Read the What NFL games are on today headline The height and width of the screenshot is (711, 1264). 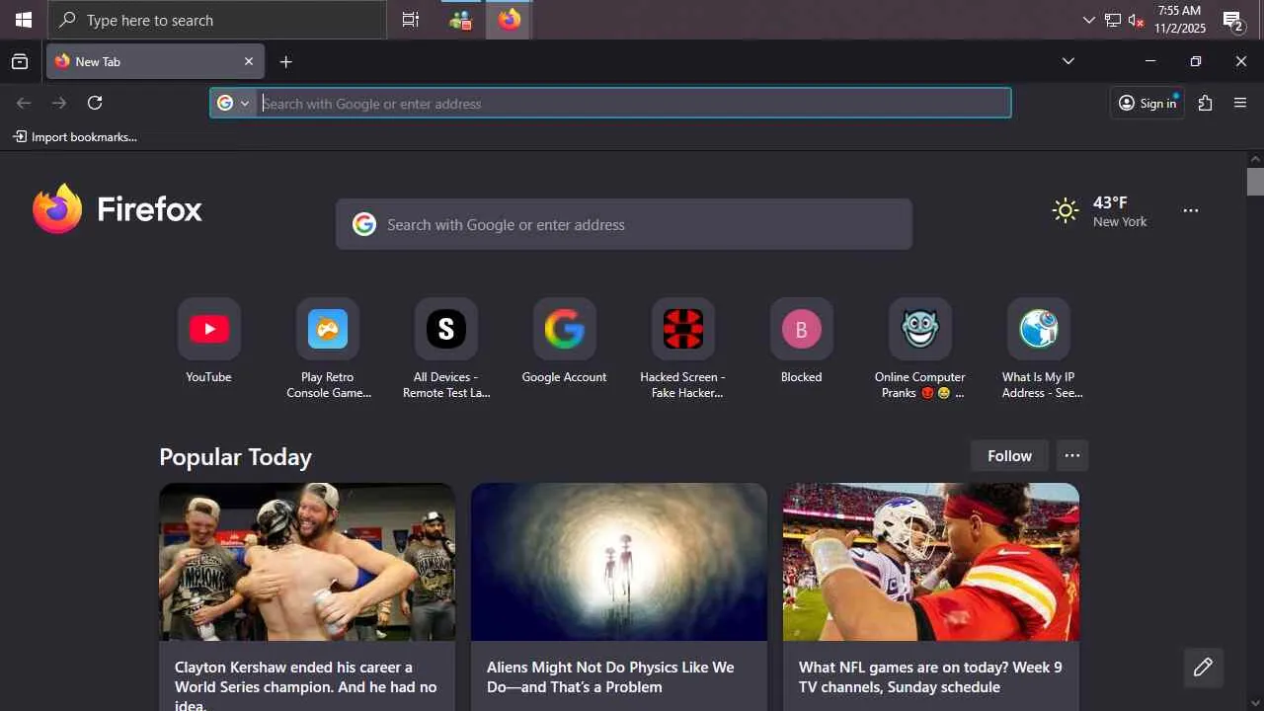(930, 677)
